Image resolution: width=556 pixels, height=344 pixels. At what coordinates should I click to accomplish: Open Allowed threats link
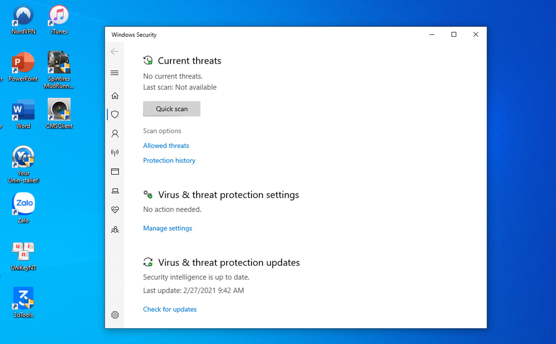click(x=166, y=146)
